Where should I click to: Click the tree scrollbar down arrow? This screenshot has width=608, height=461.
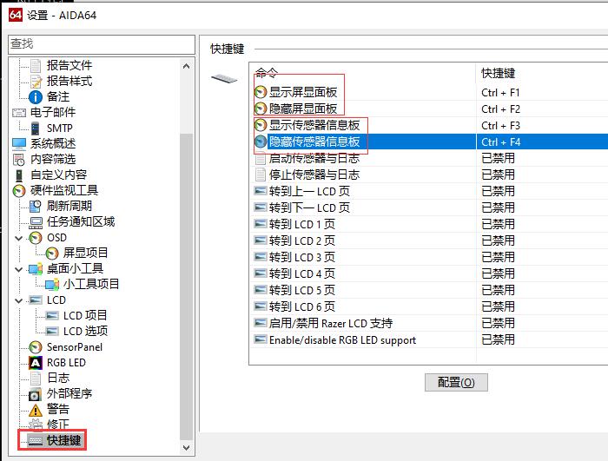[x=186, y=448]
